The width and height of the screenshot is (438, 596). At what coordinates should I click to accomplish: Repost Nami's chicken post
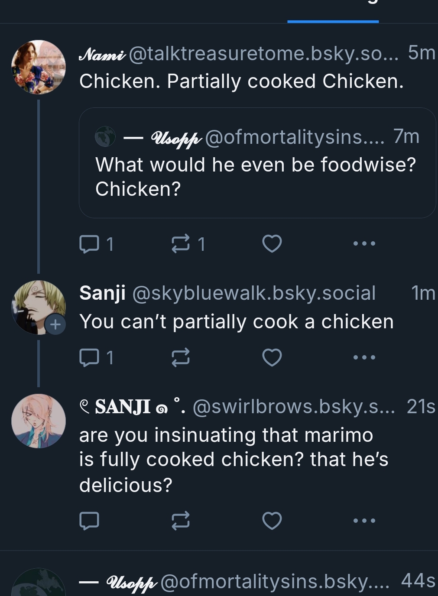coord(181,243)
